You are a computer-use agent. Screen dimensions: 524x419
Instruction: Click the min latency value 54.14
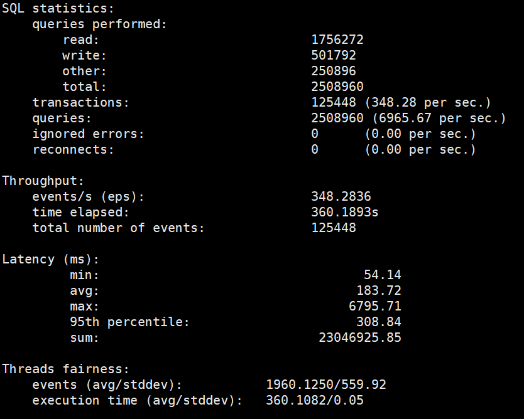coord(382,275)
